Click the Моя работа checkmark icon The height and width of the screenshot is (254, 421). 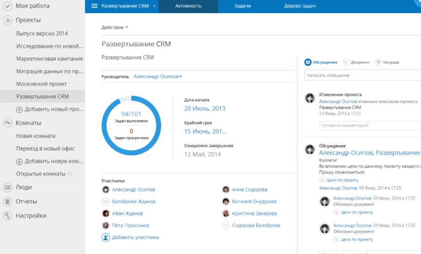7,6
